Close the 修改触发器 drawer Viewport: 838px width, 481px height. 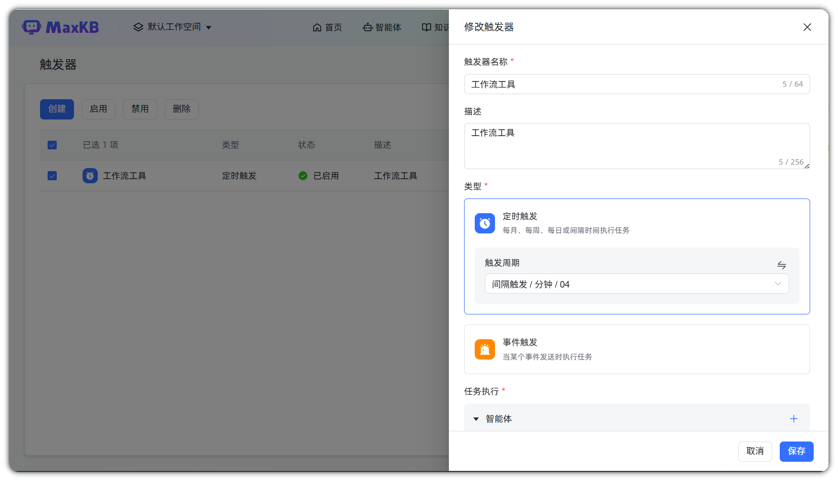point(807,27)
